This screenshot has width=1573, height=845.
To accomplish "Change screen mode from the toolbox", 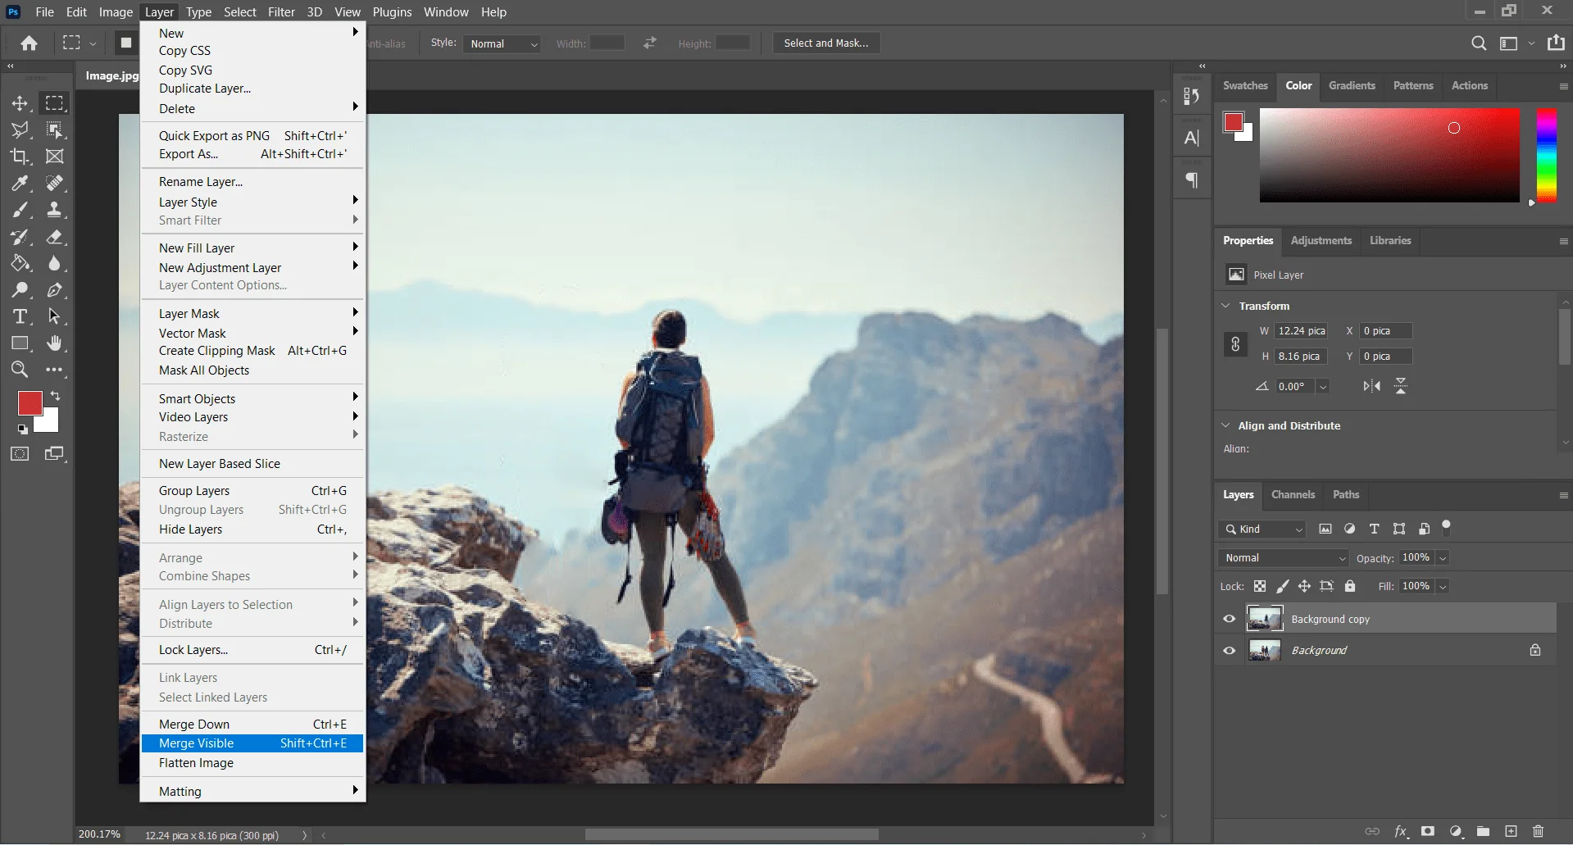I will click(x=55, y=453).
